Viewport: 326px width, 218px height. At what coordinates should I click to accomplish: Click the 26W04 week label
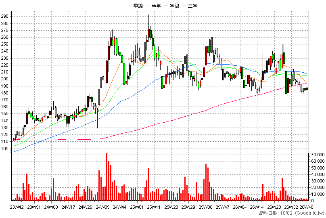tap(240, 207)
